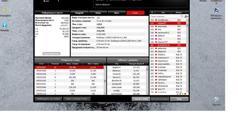
Task: Sort open tables by Макс. ставка column
Action: click(72, 64)
